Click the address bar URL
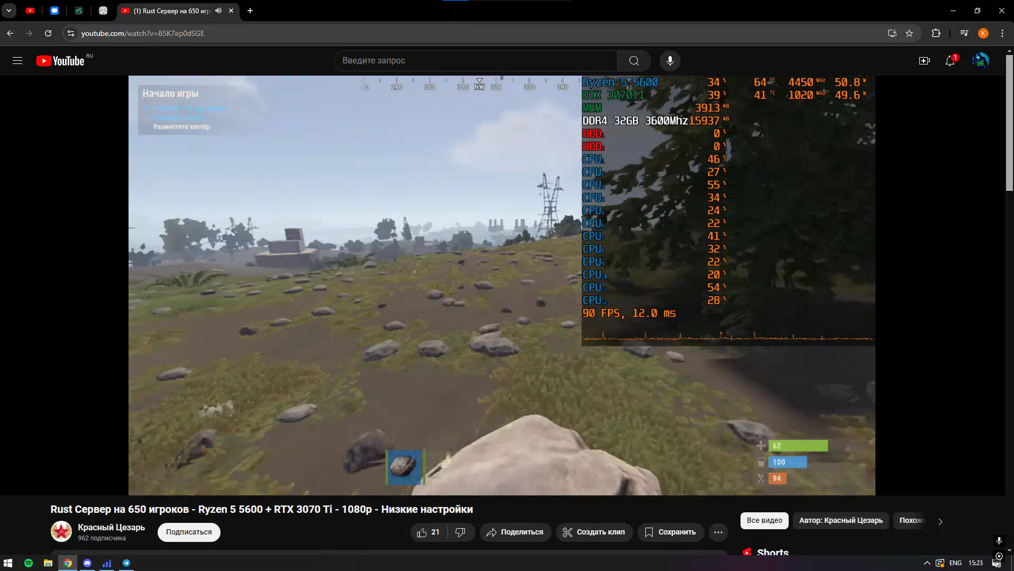The height and width of the screenshot is (571, 1014). tap(143, 33)
